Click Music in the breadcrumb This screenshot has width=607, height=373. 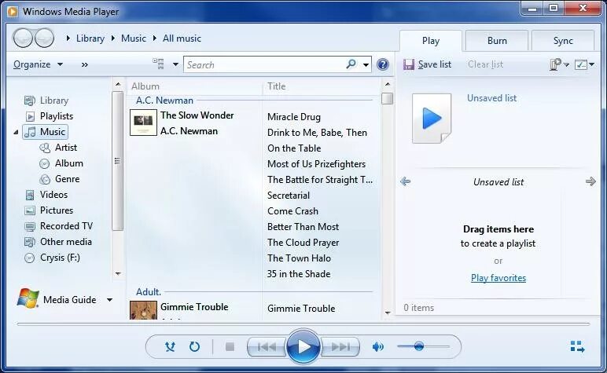click(134, 38)
